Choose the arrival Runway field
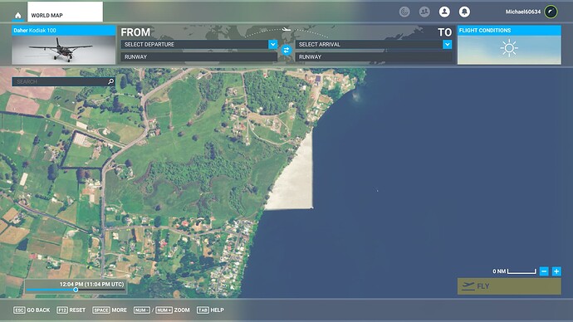Viewport: 573px width, 322px height. (374, 56)
